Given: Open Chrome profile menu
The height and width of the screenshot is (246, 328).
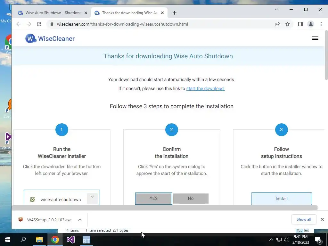Looking at the screenshot, I should click(x=311, y=24).
